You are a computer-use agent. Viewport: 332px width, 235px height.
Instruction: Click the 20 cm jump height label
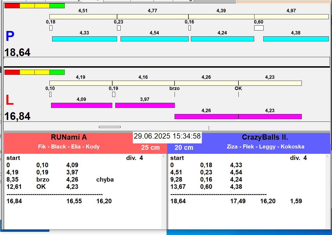click(x=184, y=147)
